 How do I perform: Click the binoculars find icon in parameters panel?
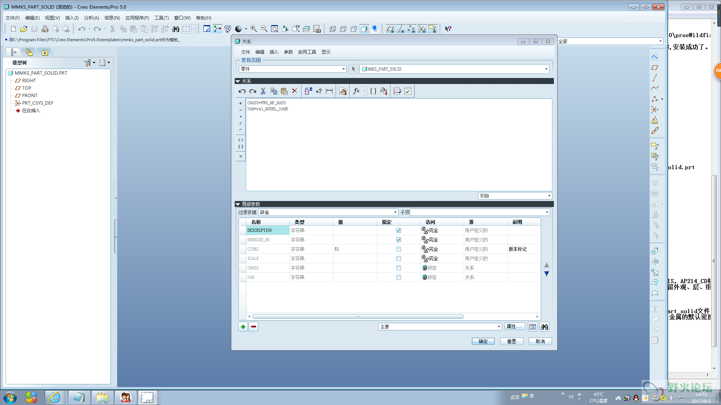coord(545,327)
